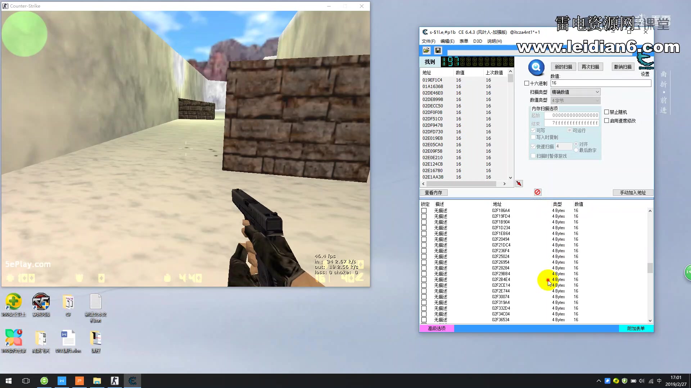Open the 文件(F) menu
This screenshot has height=388, width=691.
(x=428, y=41)
